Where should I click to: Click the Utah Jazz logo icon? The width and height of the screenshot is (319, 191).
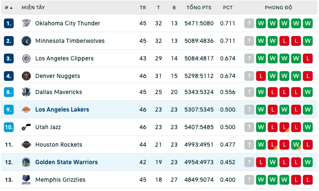pyautogui.click(x=26, y=127)
